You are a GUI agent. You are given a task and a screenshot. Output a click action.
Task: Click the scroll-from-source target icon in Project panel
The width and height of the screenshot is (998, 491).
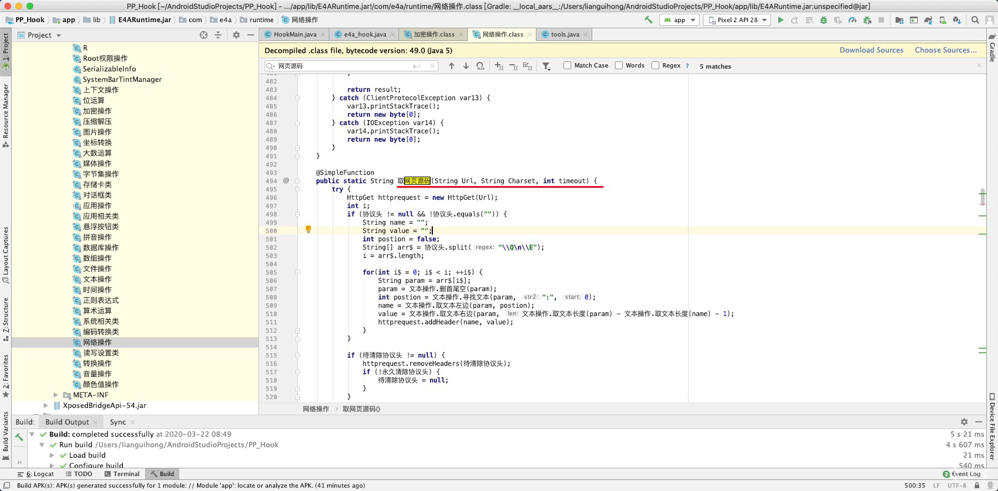click(x=204, y=35)
